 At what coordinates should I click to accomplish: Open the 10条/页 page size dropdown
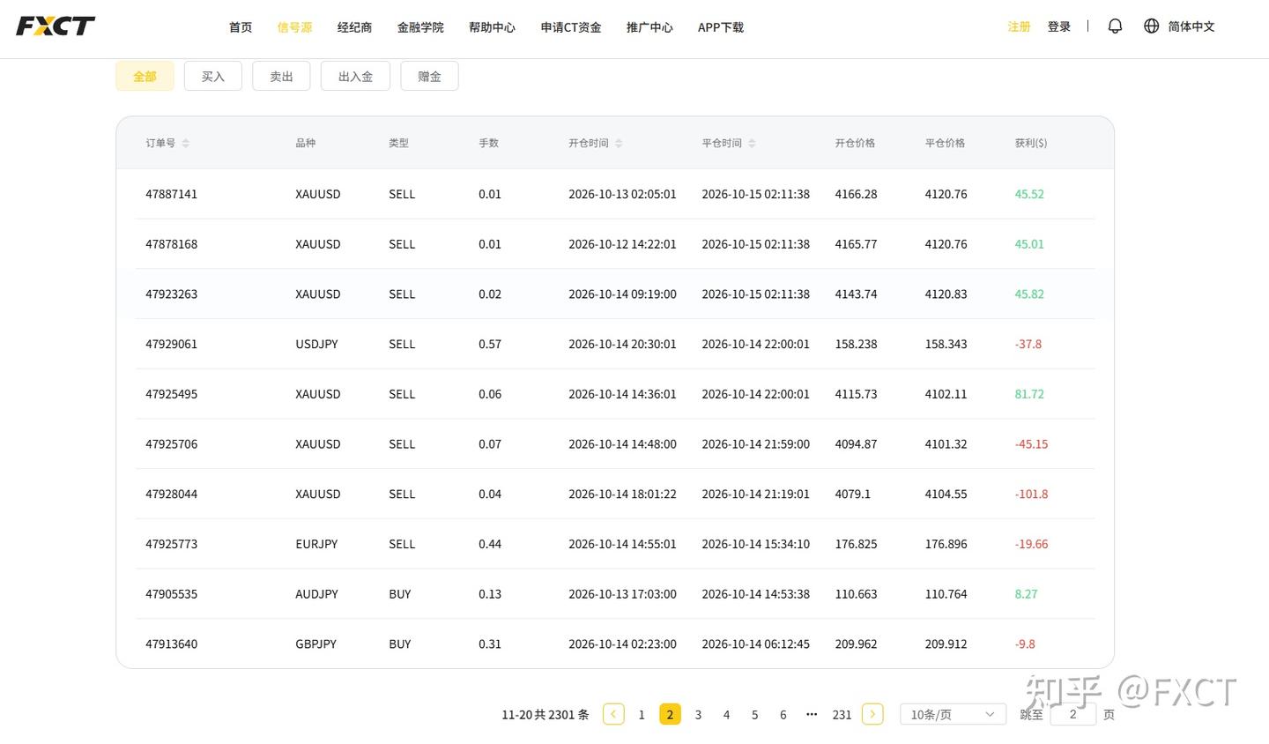953,714
